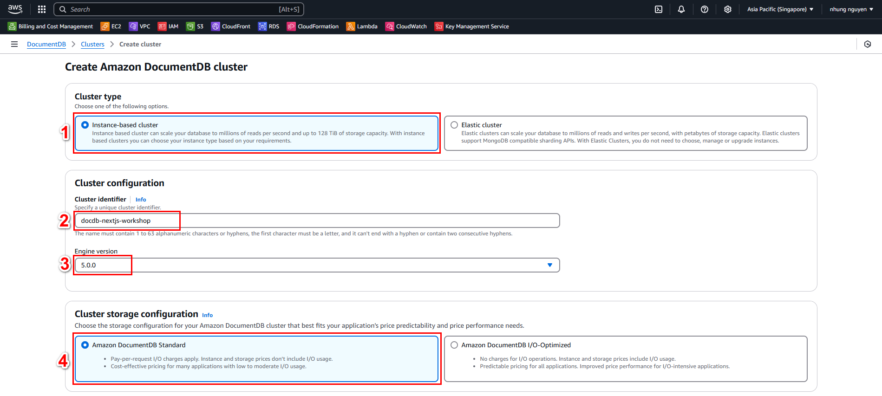Screen dimensions: 882x396
Task: Click the EC2 service icon
Action: 105,26
